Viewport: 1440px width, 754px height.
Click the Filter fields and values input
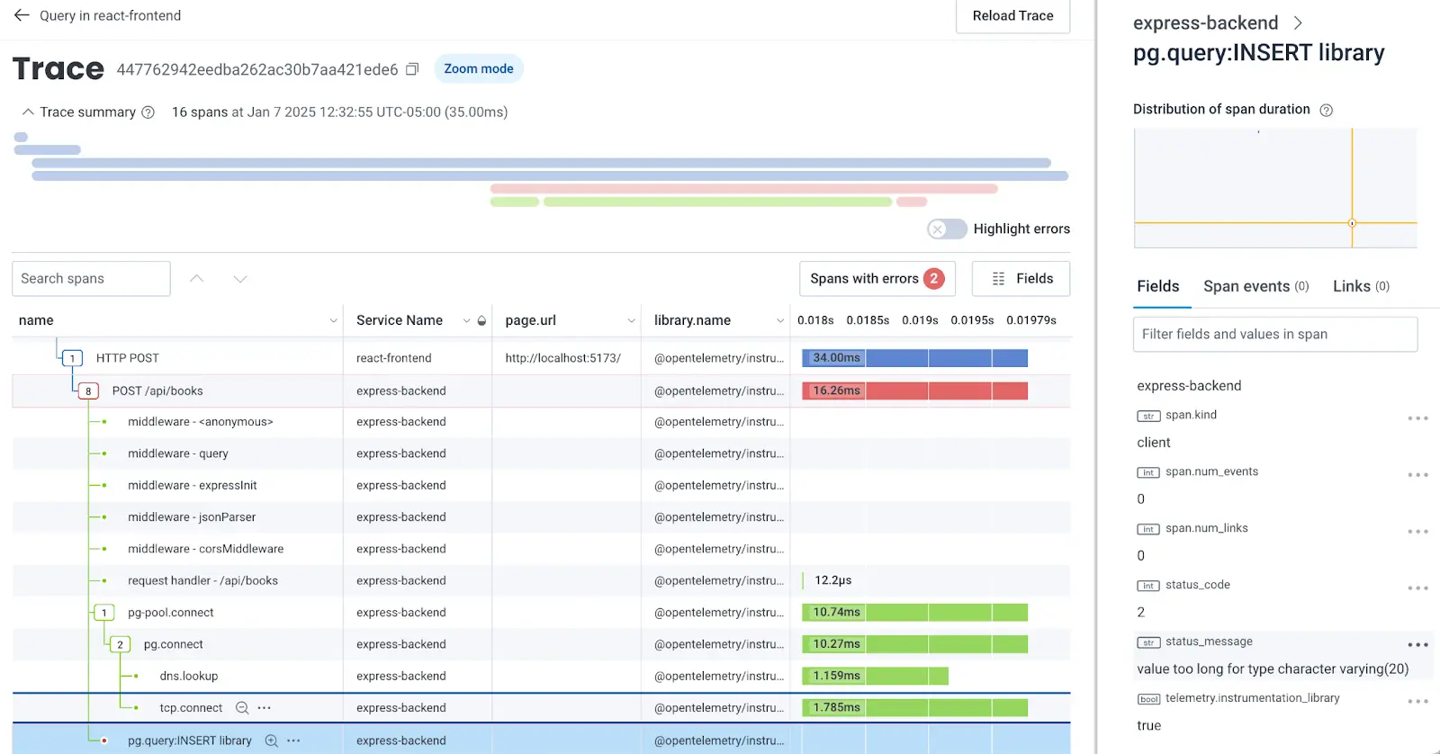pyautogui.click(x=1274, y=334)
